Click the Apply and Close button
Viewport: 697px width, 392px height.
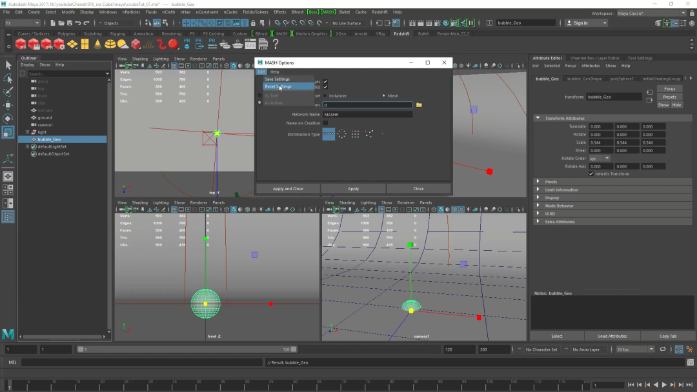pos(288,189)
